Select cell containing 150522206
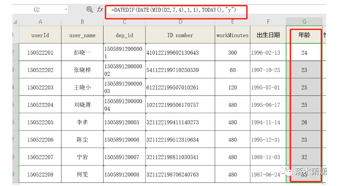This screenshot has width=338, height=186. pyautogui.click(x=40, y=139)
